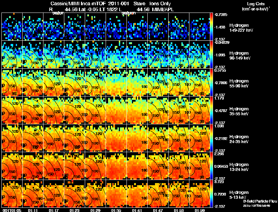Click the Hydrogen 35-55 keV color bar
The height and width of the screenshot is (212, 278).
coord(211,110)
